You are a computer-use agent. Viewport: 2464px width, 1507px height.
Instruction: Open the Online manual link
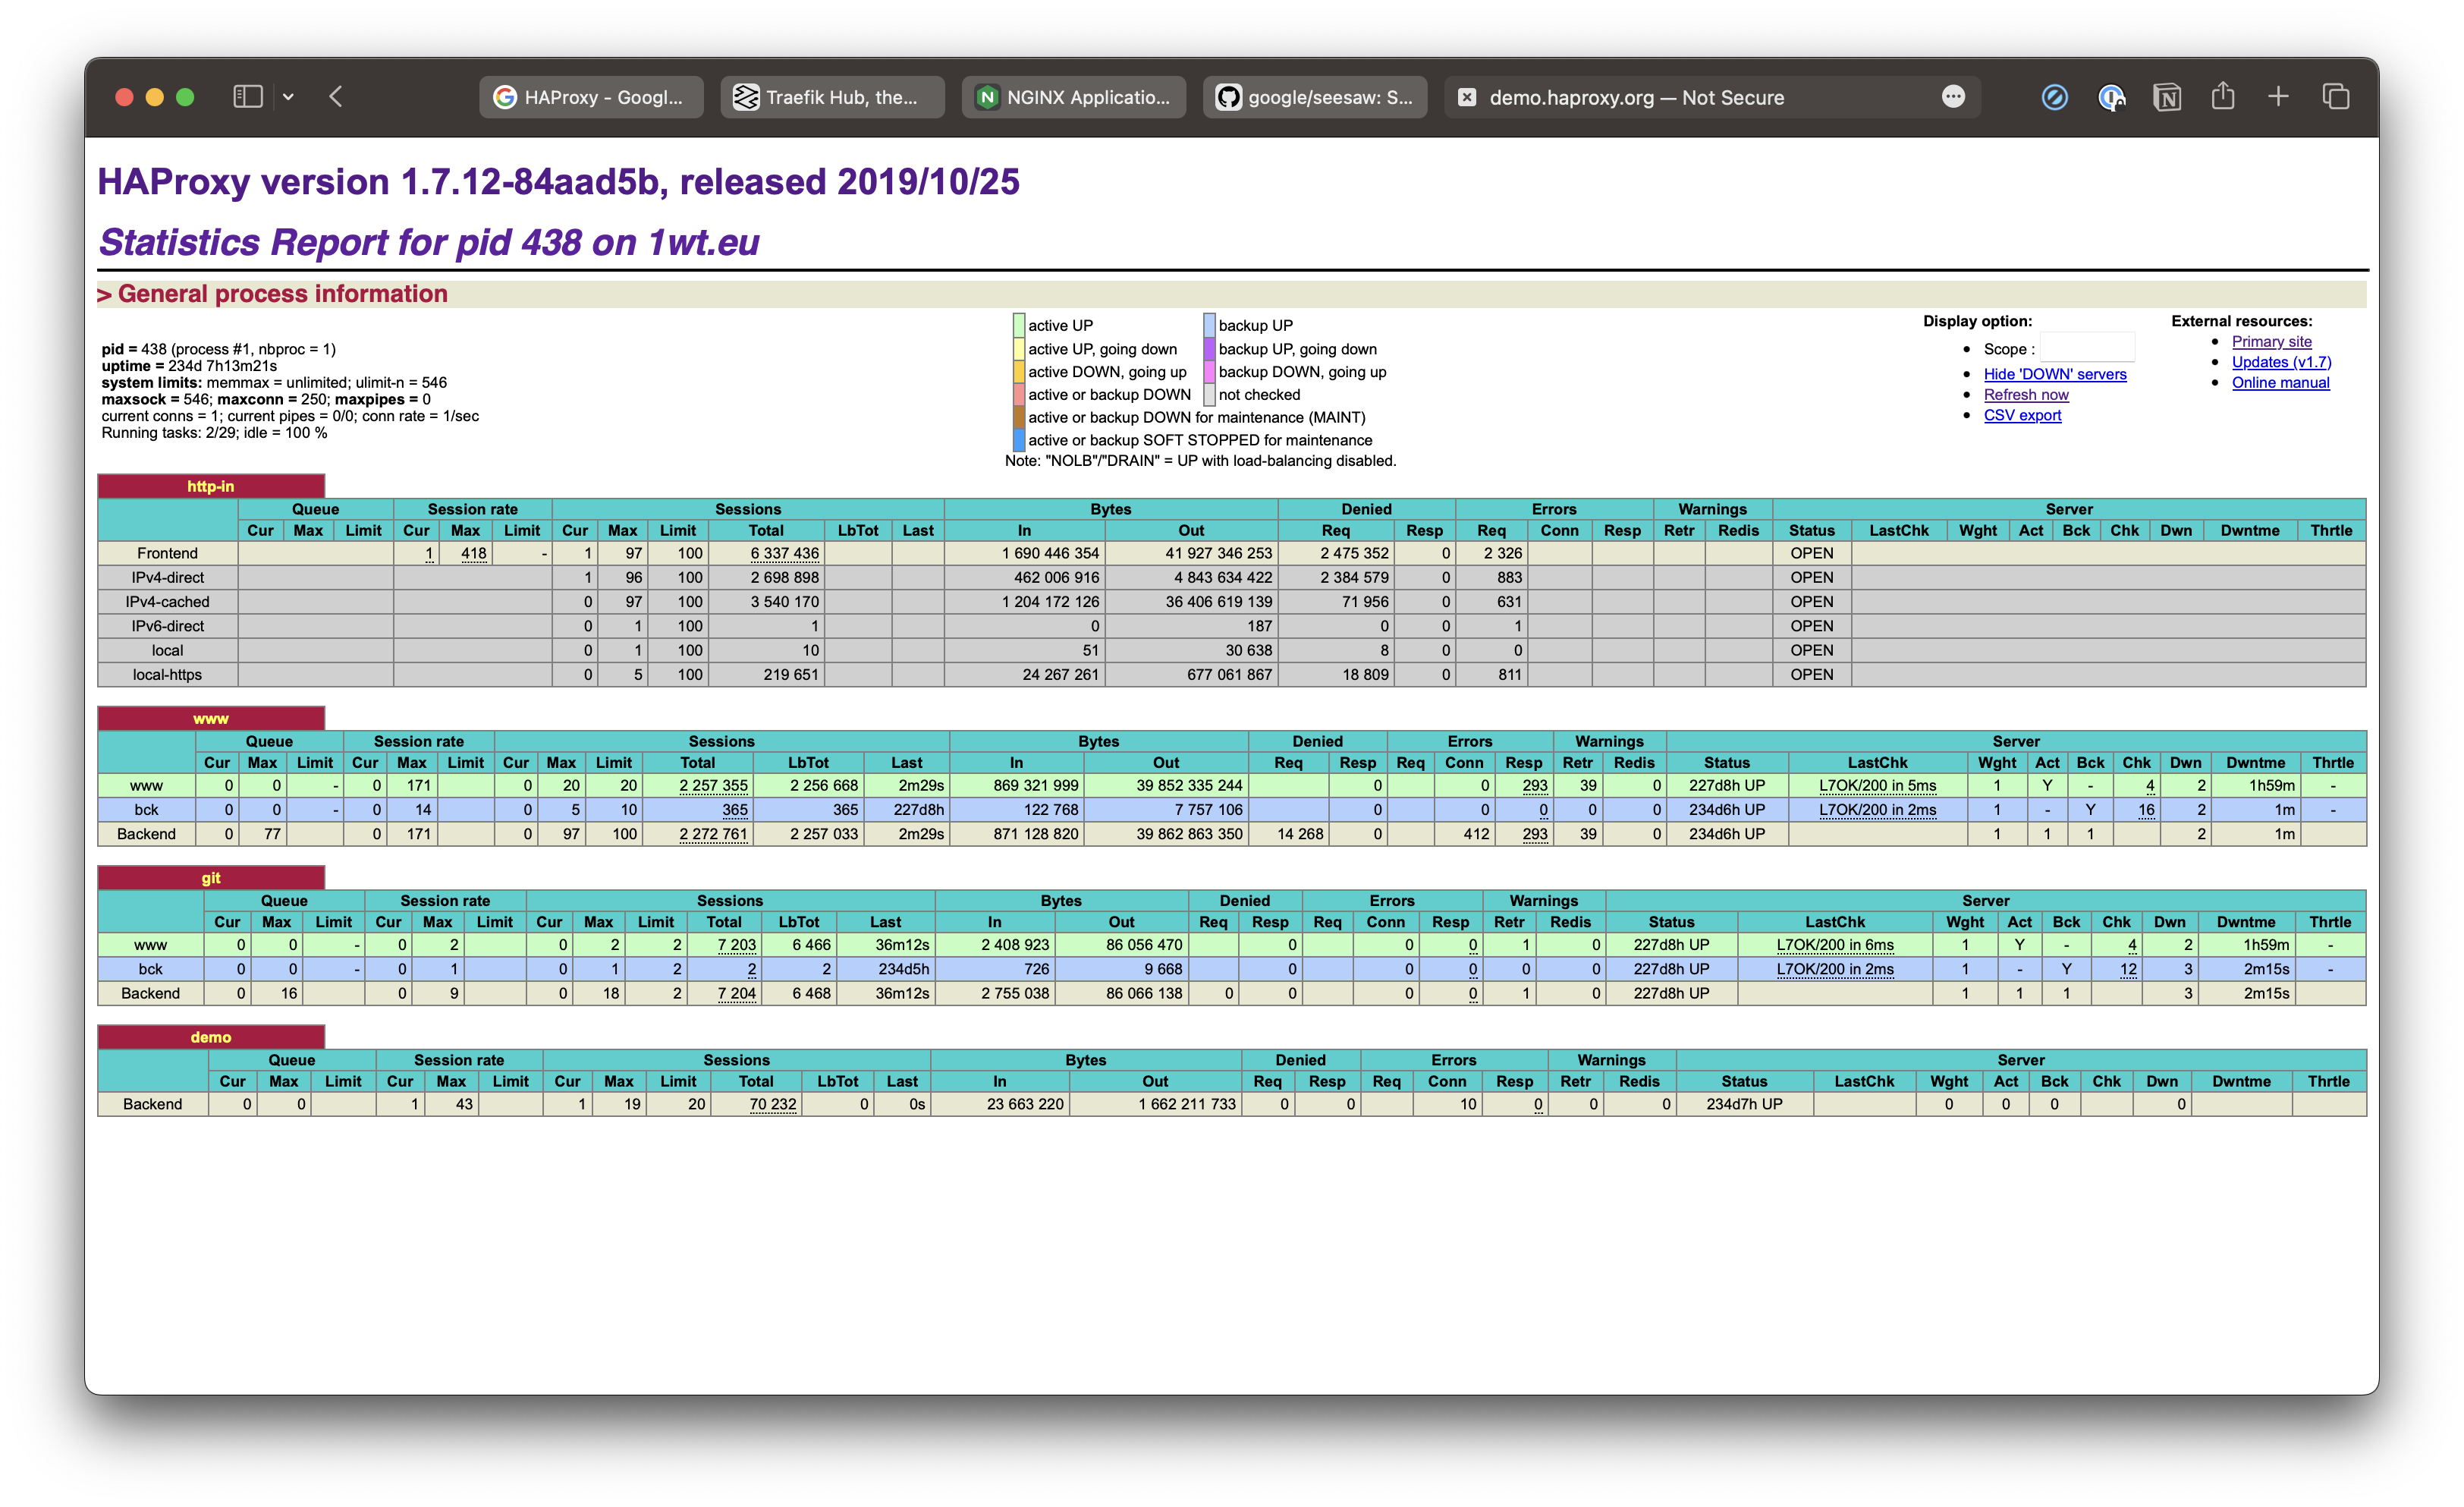click(x=2280, y=383)
